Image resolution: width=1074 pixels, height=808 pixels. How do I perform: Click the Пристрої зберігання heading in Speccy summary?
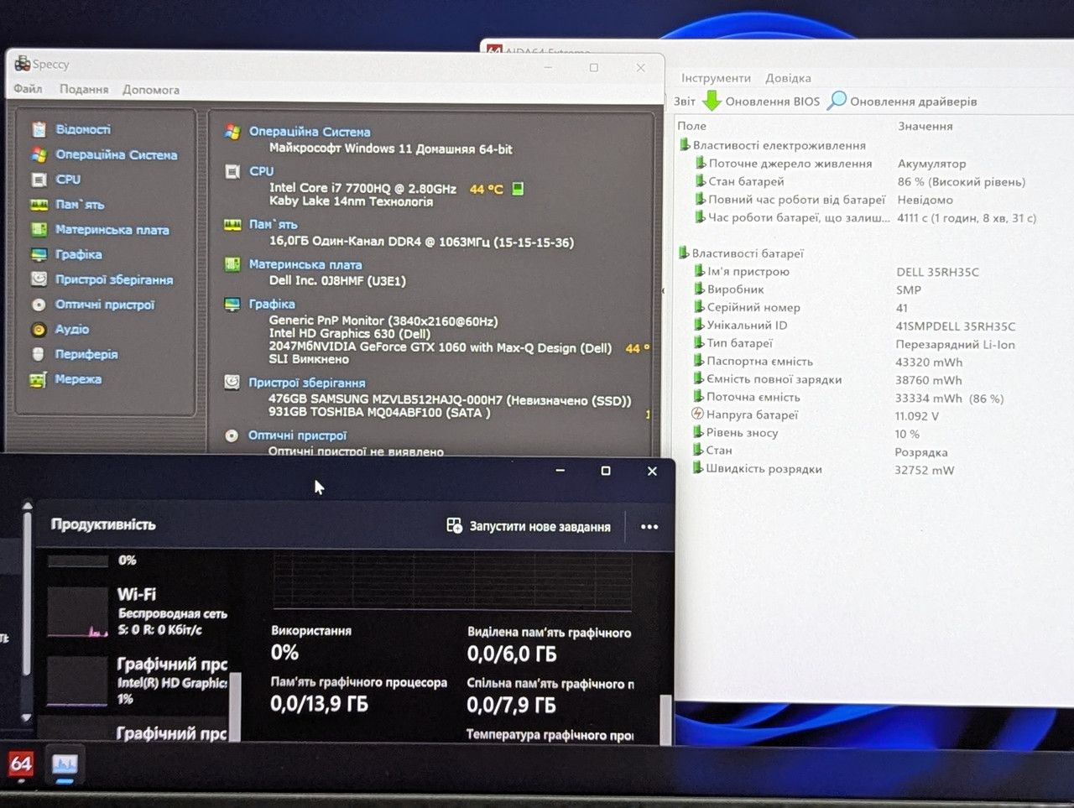pos(307,383)
